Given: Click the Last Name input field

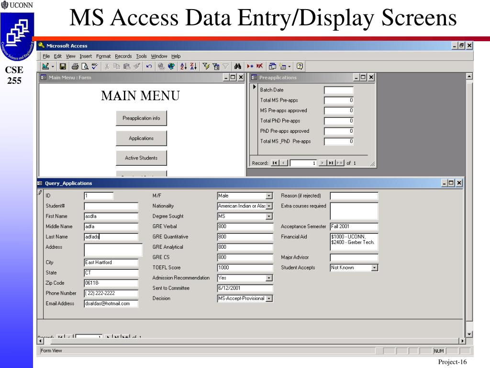Looking at the screenshot, I should pos(111,237).
